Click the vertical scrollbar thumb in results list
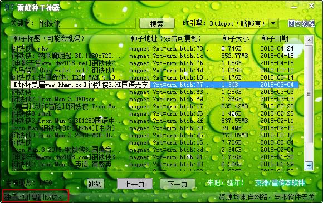Viewport: 323px width, 203px height. pyautogui.click(x=309, y=94)
